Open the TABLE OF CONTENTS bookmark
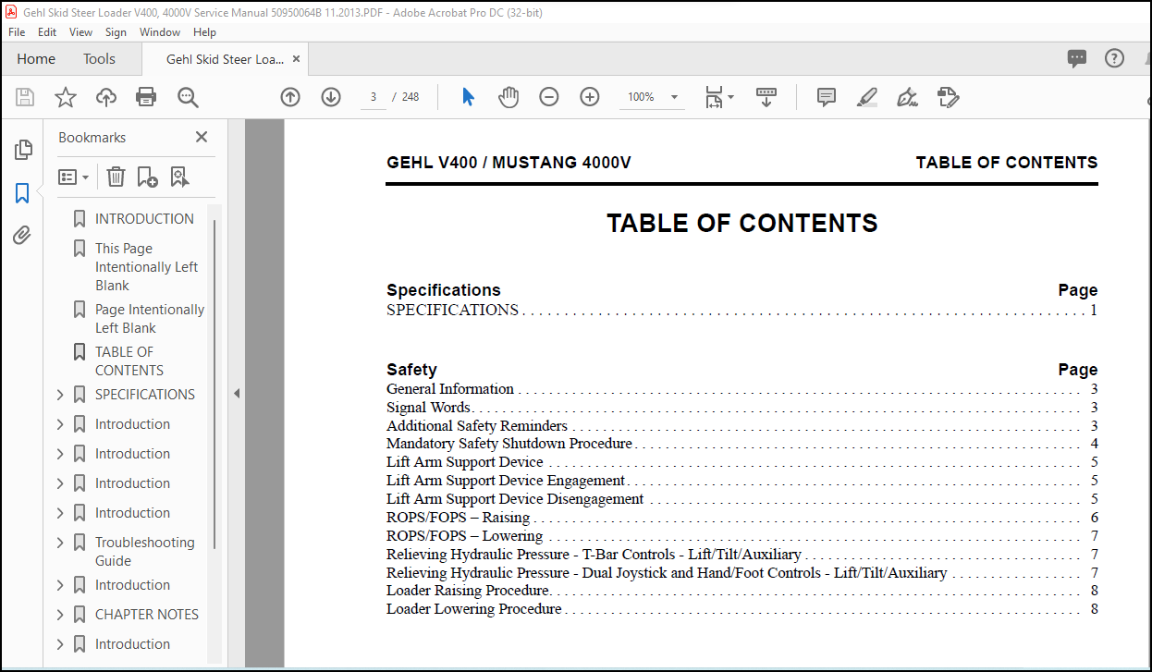Screen dimensions: 1152x672 (129, 361)
